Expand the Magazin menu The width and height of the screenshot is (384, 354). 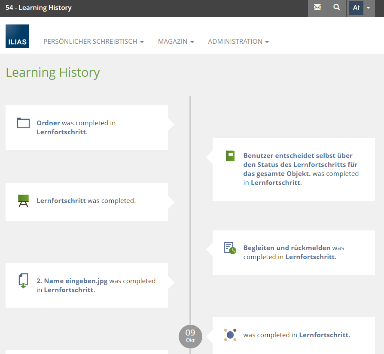[176, 42]
